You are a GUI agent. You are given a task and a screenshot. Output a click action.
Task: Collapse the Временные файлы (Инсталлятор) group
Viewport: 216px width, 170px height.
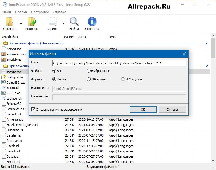tap(207, 43)
